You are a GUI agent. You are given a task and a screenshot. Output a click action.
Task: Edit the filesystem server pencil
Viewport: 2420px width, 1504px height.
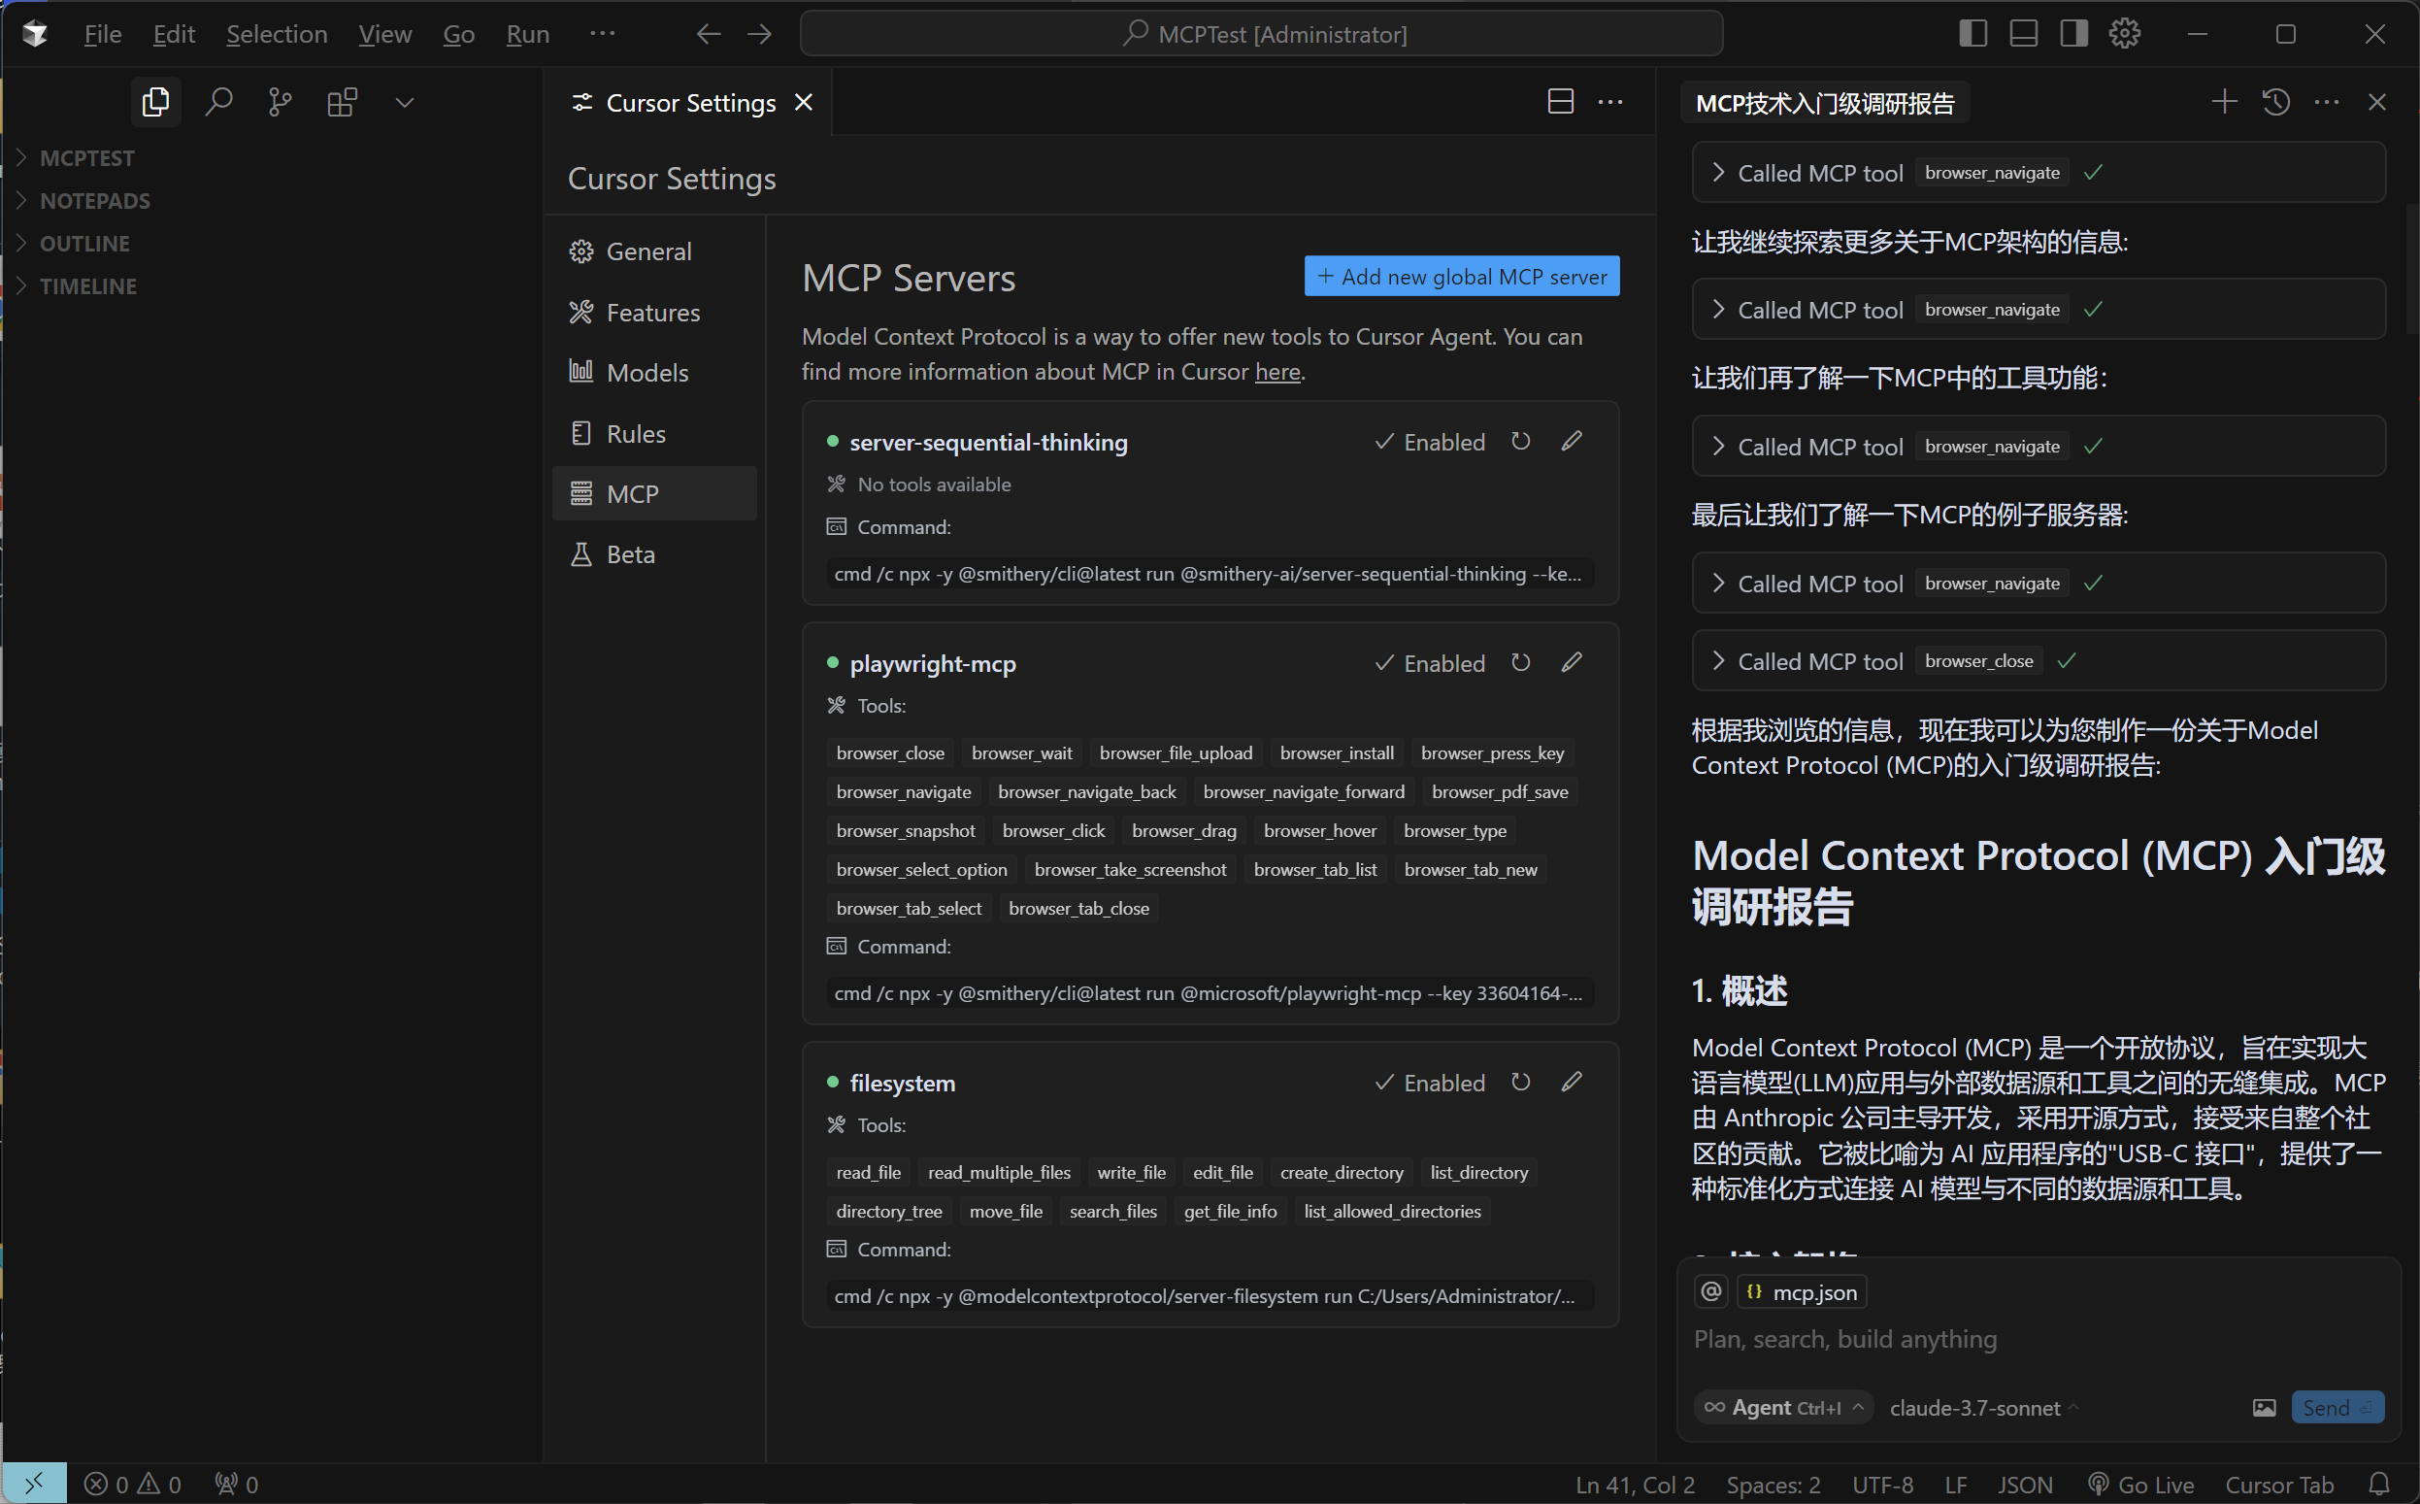coord(1571,1083)
